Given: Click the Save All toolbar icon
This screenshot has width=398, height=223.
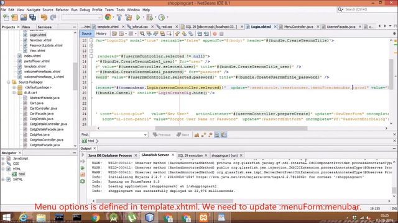Looking at the screenshot, I should point(32,17).
